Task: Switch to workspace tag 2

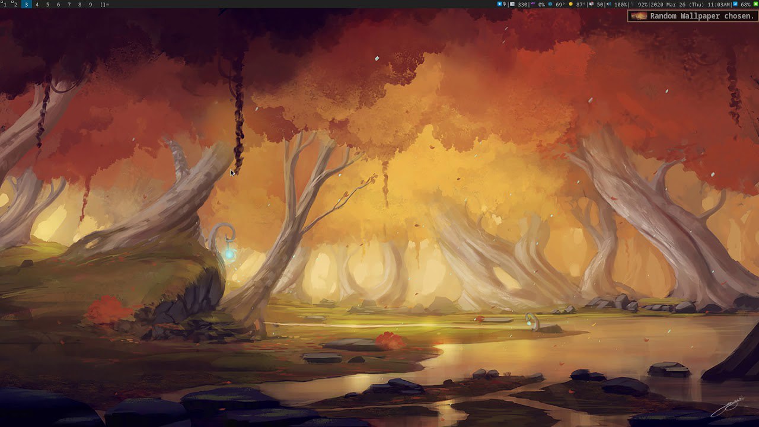Action: pyautogui.click(x=15, y=4)
